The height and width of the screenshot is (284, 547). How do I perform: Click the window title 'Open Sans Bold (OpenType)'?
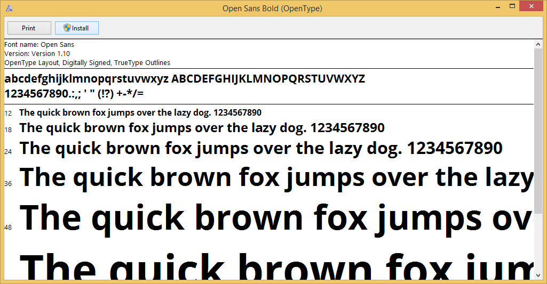pyautogui.click(x=273, y=9)
